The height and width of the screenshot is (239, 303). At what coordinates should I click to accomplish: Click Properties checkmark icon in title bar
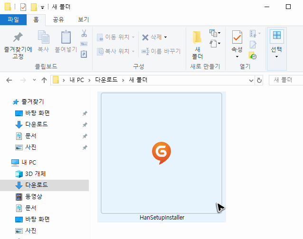coord(23,7)
